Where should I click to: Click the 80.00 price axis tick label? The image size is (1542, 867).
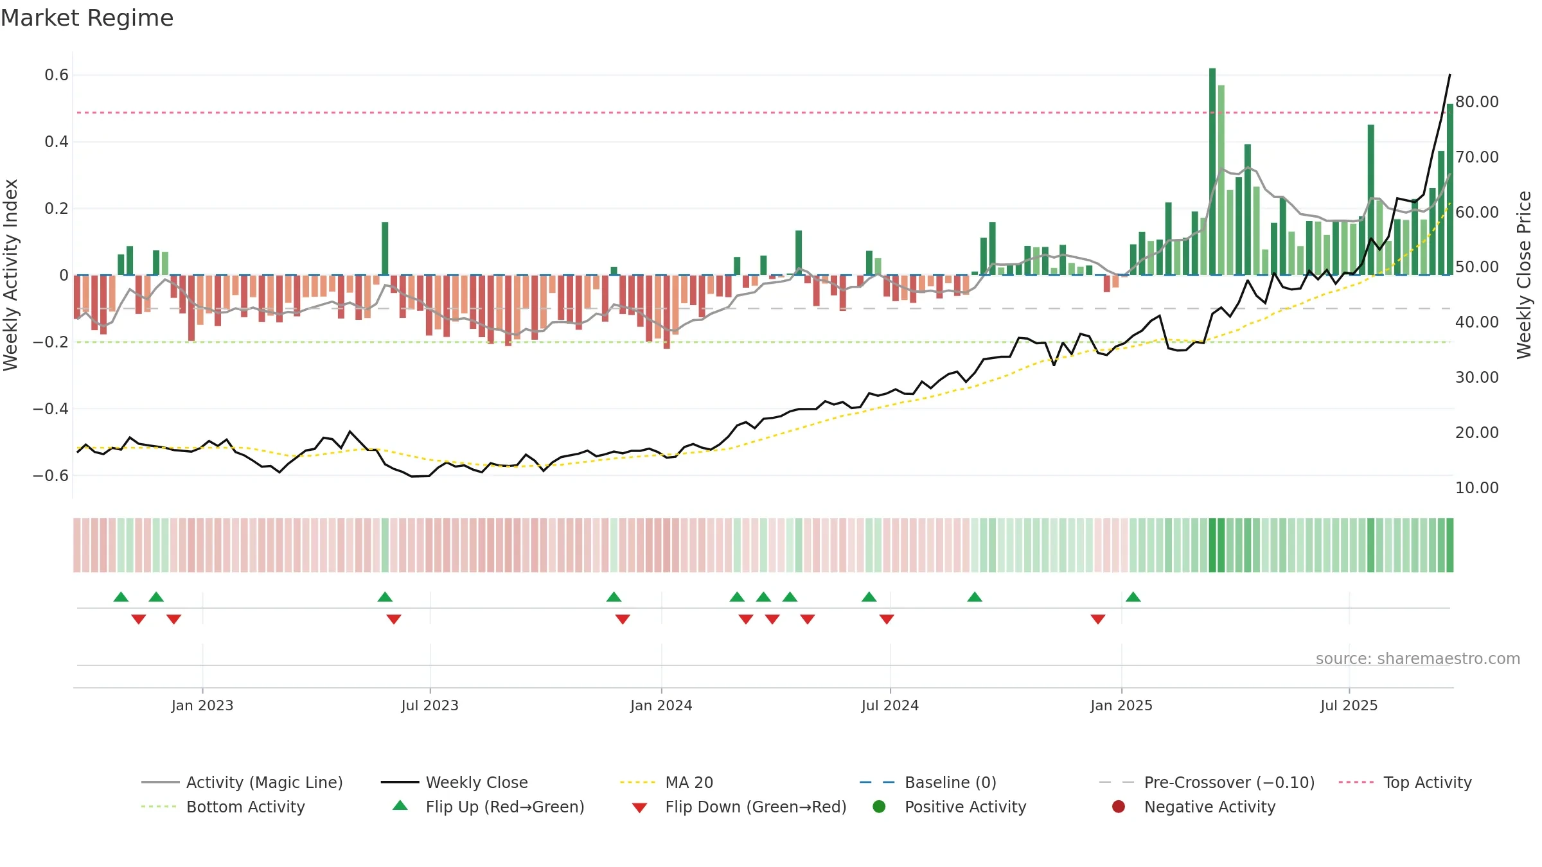[x=1477, y=101]
